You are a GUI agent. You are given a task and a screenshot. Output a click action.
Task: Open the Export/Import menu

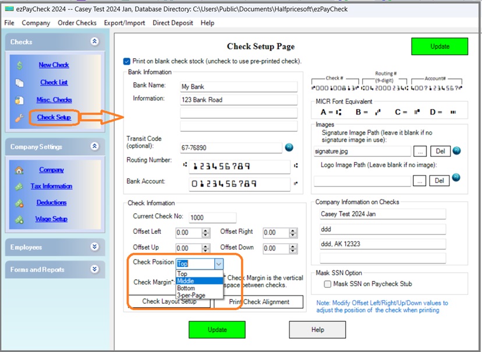pos(124,23)
